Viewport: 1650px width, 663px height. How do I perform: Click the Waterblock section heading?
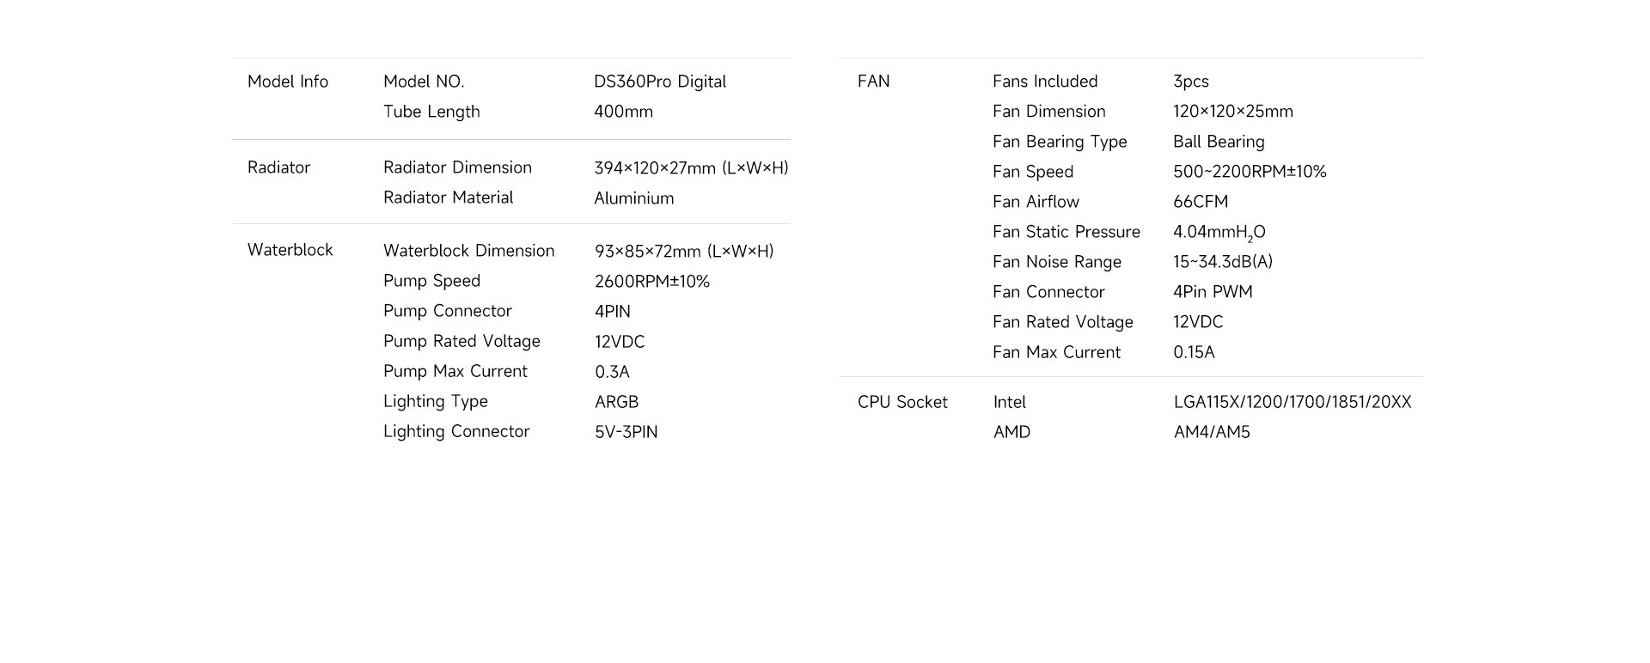[x=290, y=250]
